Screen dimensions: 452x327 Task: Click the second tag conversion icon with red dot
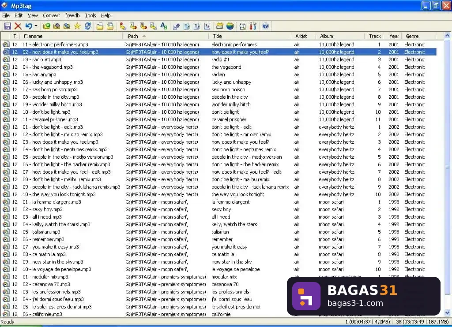133,26
